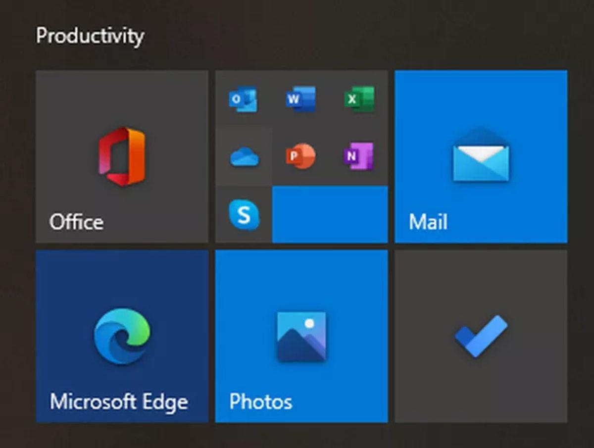Click the Microsoft Edge tile label text
This screenshot has width=594, height=448.
point(119,402)
